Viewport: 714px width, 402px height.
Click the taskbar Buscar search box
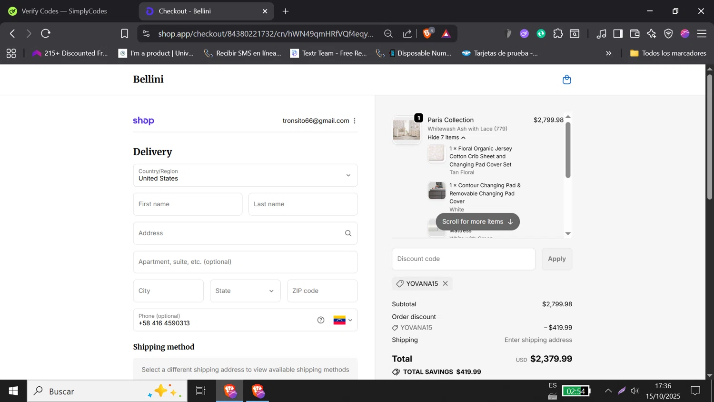point(107,391)
